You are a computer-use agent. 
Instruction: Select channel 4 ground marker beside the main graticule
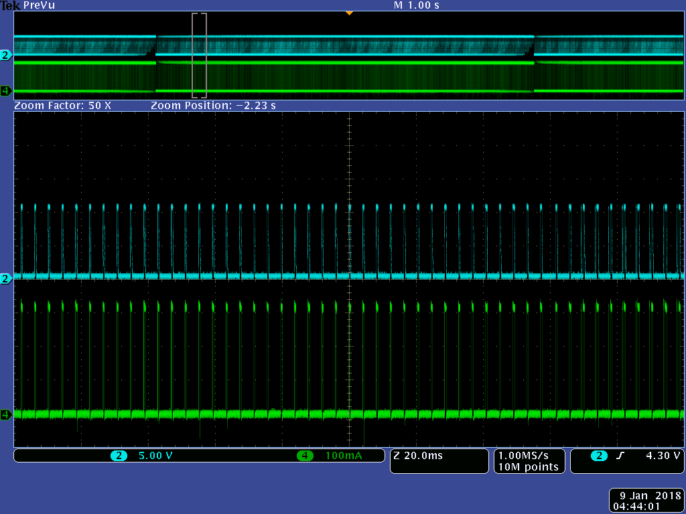(x=6, y=414)
